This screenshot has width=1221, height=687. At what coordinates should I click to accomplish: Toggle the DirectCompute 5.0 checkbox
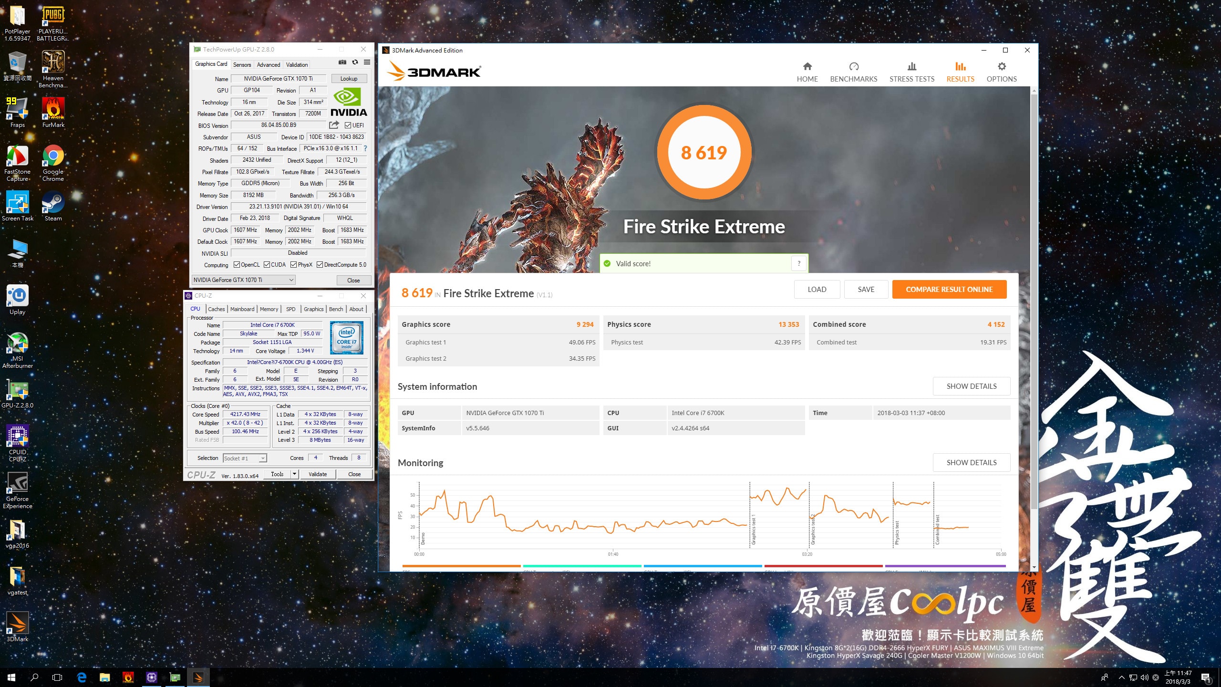tap(320, 265)
